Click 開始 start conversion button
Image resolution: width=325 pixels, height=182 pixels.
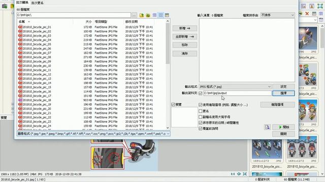tap(283, 127)
